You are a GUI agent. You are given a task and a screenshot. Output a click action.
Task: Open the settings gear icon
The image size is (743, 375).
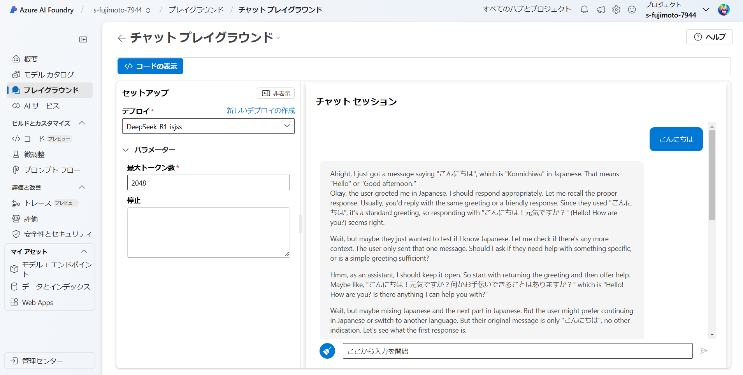[x=616, y=10]
